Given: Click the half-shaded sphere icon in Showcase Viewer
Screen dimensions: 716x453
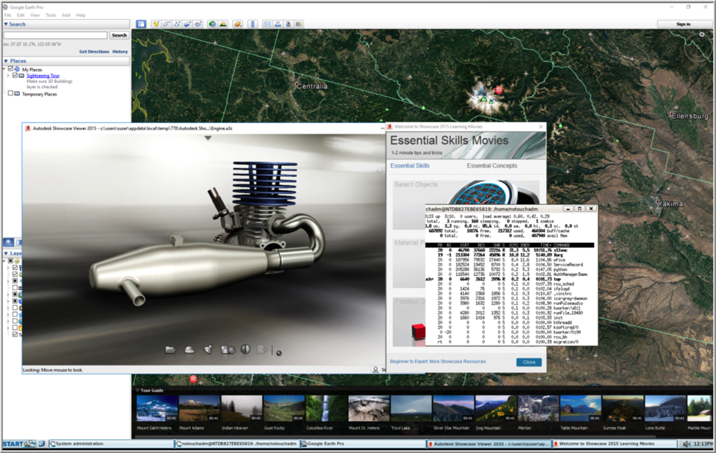Looking at the screenshot, I should [x=246, y=349].
